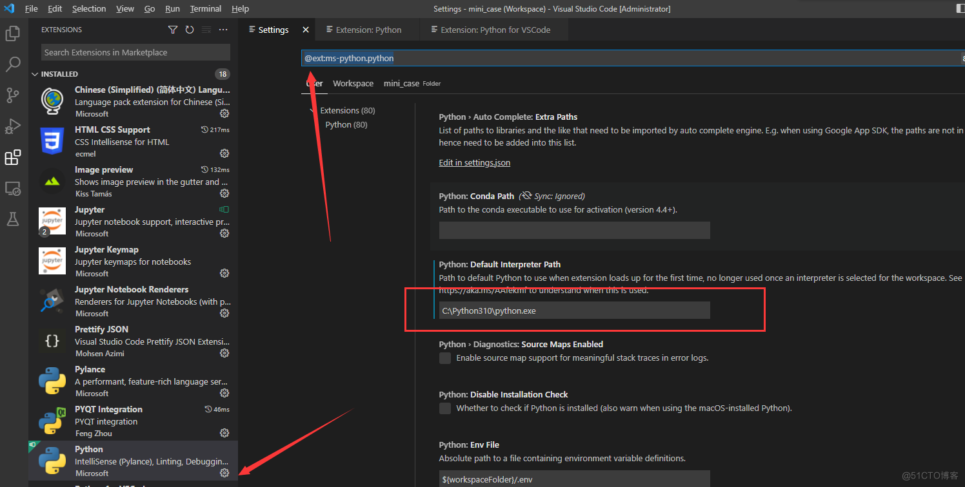Click the settings search box
Viewport: 965px width, 487px height.
point(632,58)
